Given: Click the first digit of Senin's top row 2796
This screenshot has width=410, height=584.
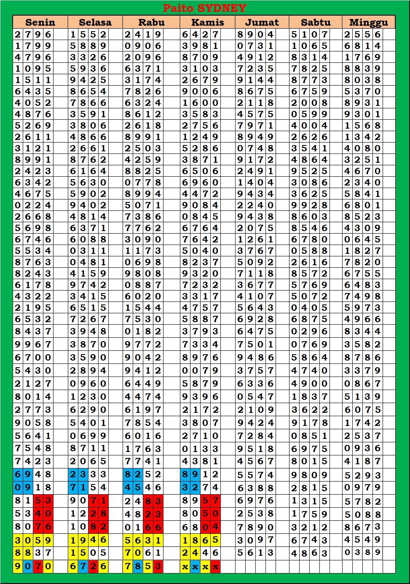Looking at the screenshot, I should point(18,35).
